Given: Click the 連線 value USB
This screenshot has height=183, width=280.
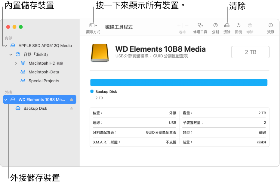Looking at the screenshot, I should coord(173,123).
